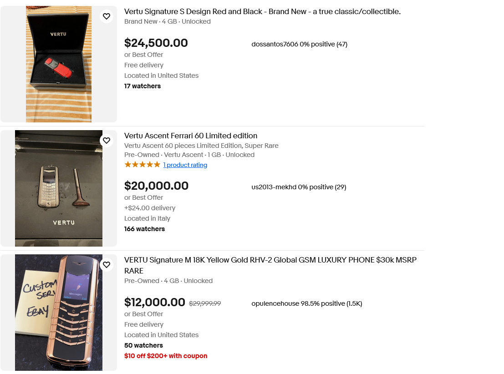The width and height of the screenshot is (504, 374).
Task: Click the $10 off $200+ coupon text
Action: (x=166, y=356)
